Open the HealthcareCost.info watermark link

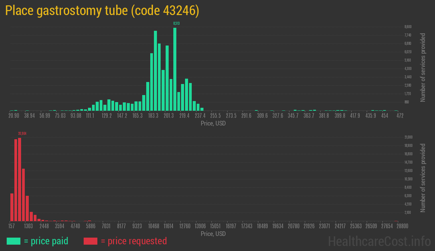point(379,241)
